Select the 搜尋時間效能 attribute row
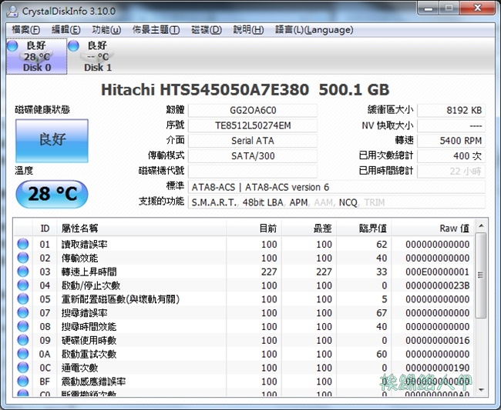 [244, 326]
